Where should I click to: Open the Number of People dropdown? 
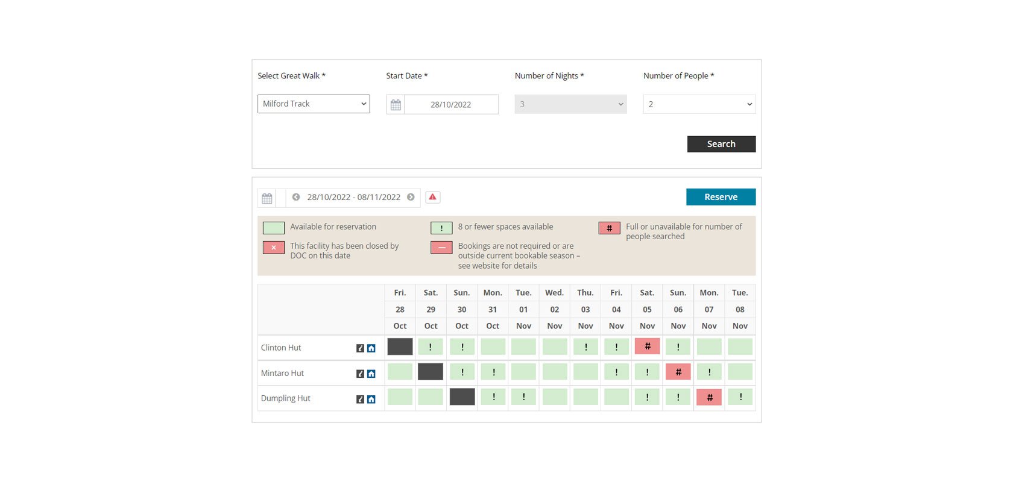(699, 104)
